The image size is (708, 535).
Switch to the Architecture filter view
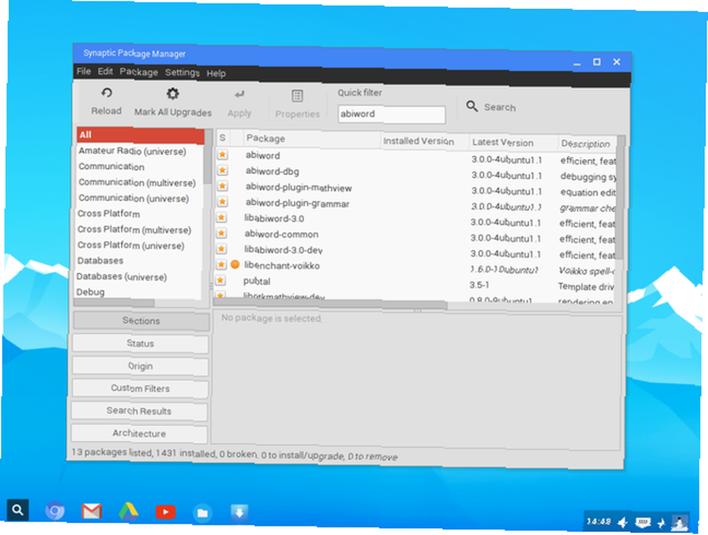click(139, 433)
